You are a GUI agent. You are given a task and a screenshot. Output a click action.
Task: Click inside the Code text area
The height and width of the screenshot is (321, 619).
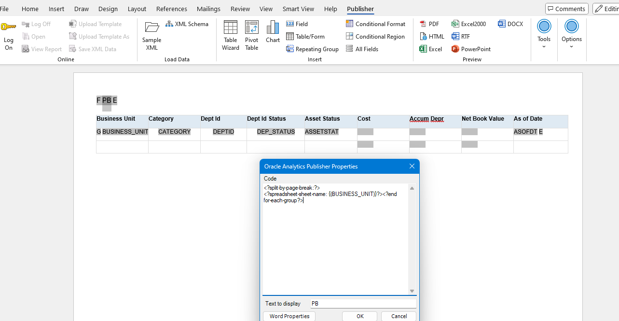point(335,239)
